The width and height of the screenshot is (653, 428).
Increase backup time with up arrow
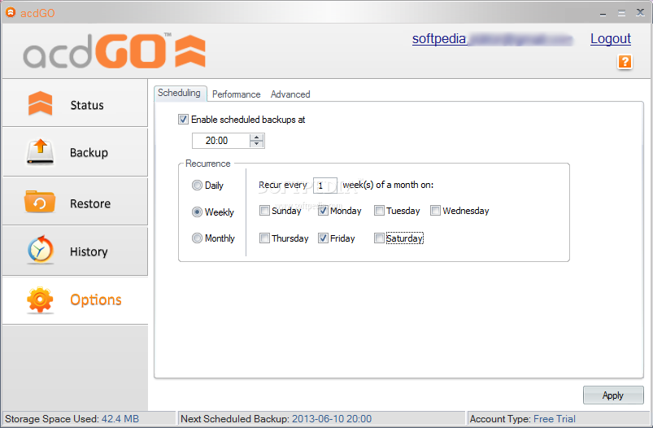tap(256, 138)
